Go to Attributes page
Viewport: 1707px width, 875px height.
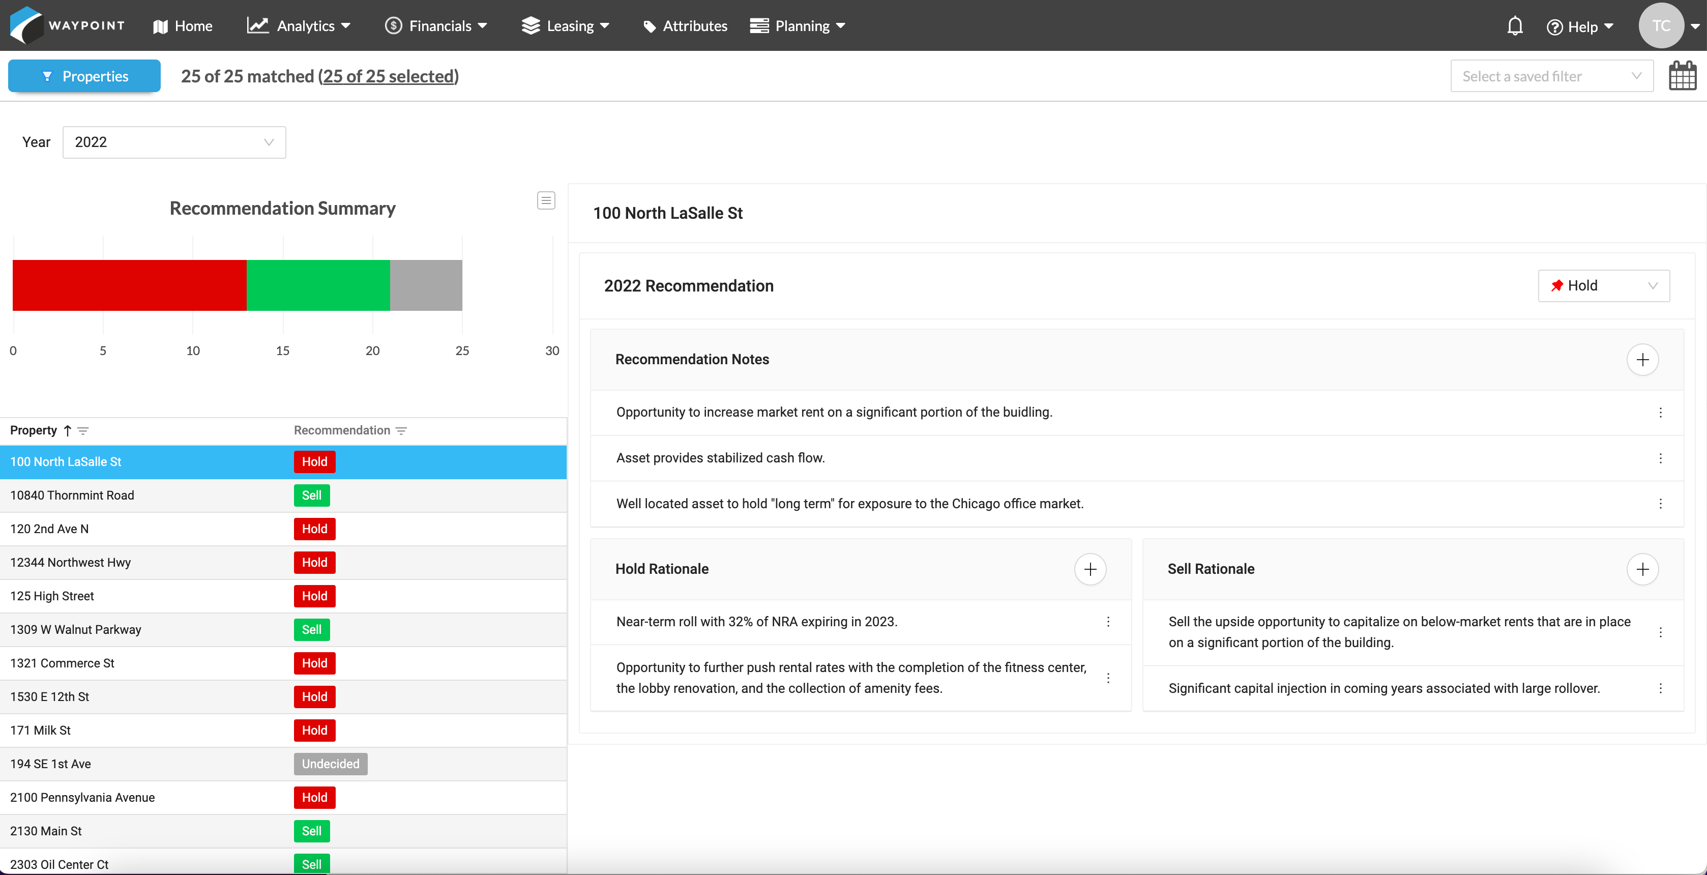tap(685, 26)
